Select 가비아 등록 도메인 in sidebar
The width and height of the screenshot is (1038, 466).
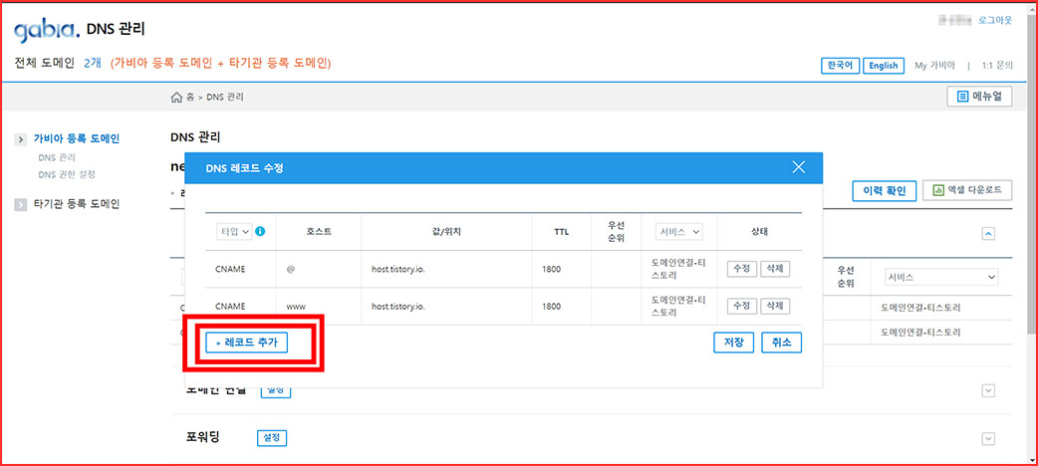click(76, 139)
